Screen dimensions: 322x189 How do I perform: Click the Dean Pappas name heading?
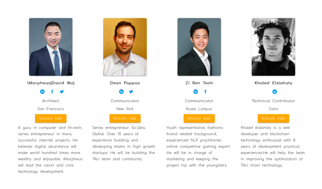coord(125,83)
